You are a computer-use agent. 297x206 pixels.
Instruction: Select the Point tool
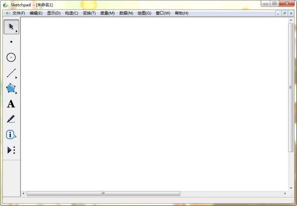[11, 42]
